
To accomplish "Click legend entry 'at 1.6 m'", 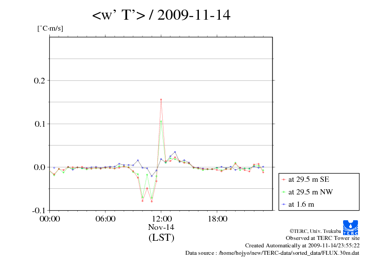I will pyautogui.click(x=301, y=205).
